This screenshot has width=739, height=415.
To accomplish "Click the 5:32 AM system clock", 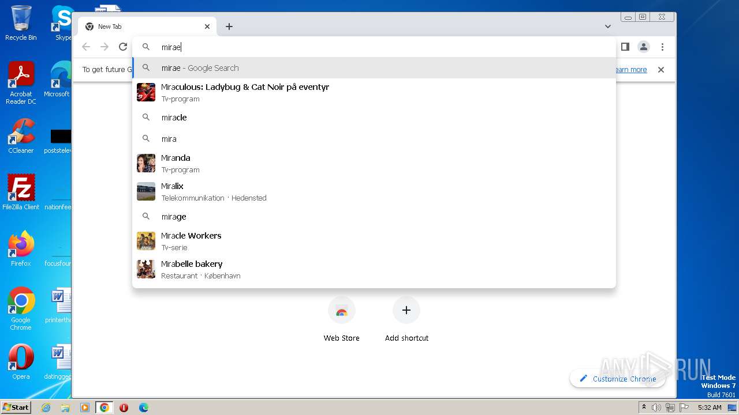I will coord(710,408).
